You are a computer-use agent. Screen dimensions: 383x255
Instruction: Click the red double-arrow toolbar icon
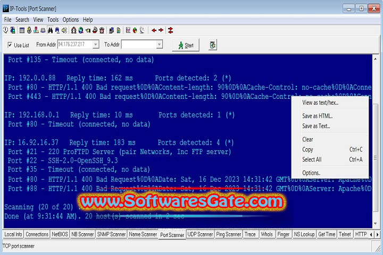click(171, 30)
